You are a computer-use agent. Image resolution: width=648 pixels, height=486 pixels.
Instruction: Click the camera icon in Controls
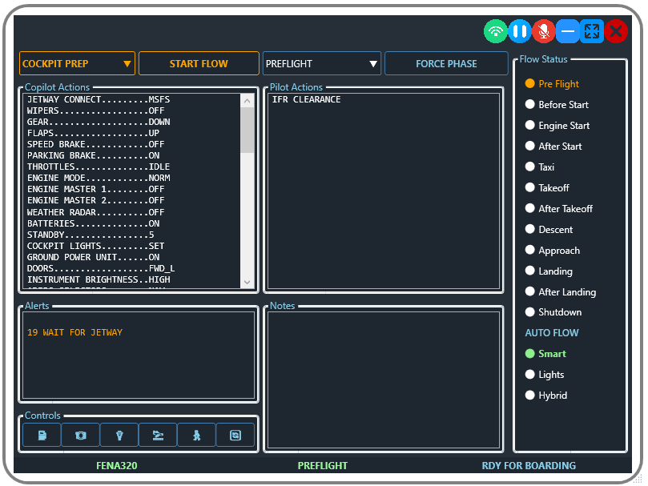coord(80,435)
